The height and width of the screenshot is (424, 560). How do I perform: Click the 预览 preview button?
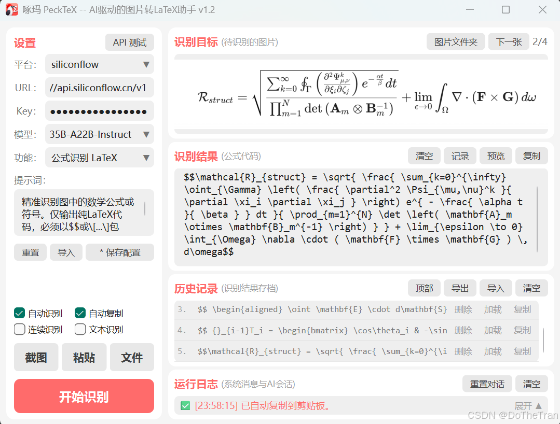496,156
